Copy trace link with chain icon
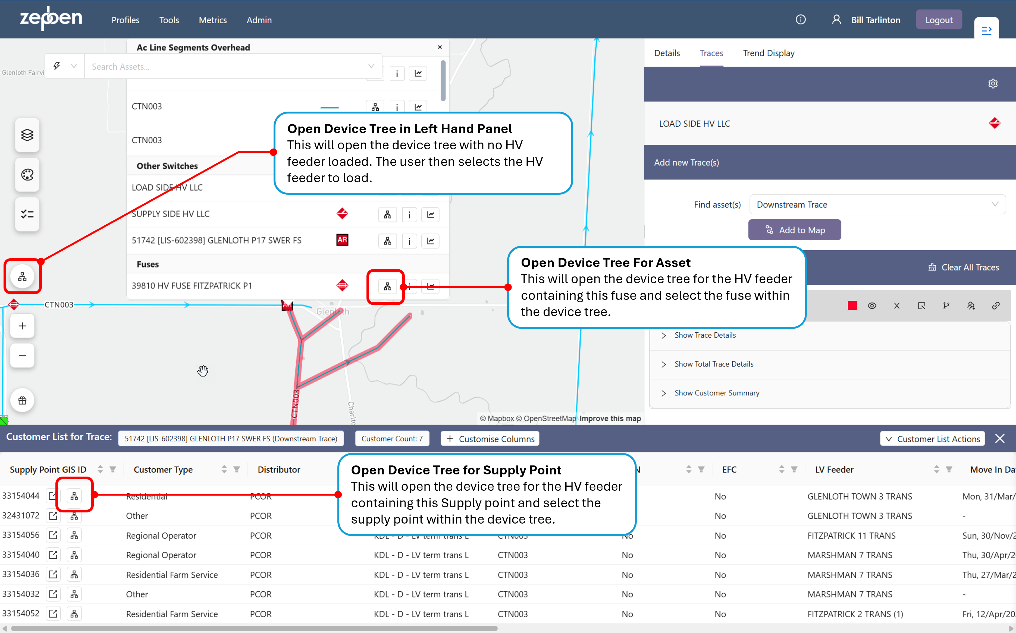Viewport: 1016px width, 633px height. click(x=996, y=306)
